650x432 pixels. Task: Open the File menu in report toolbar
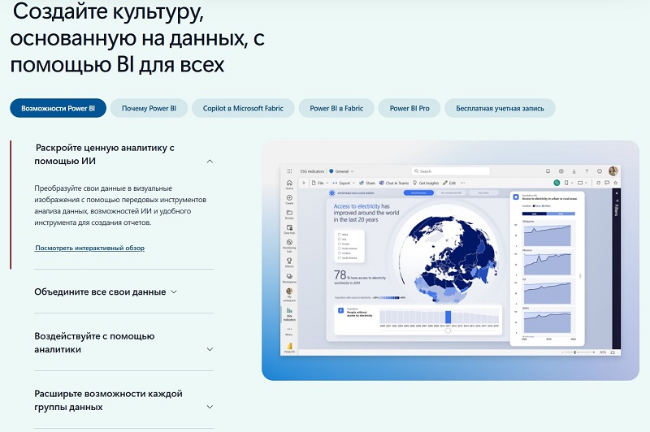point(320,183)
